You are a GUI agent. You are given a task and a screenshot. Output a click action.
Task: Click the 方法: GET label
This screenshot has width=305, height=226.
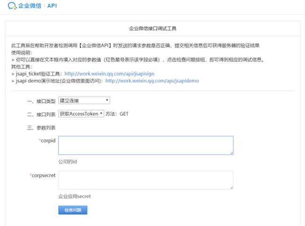point(117,114)
